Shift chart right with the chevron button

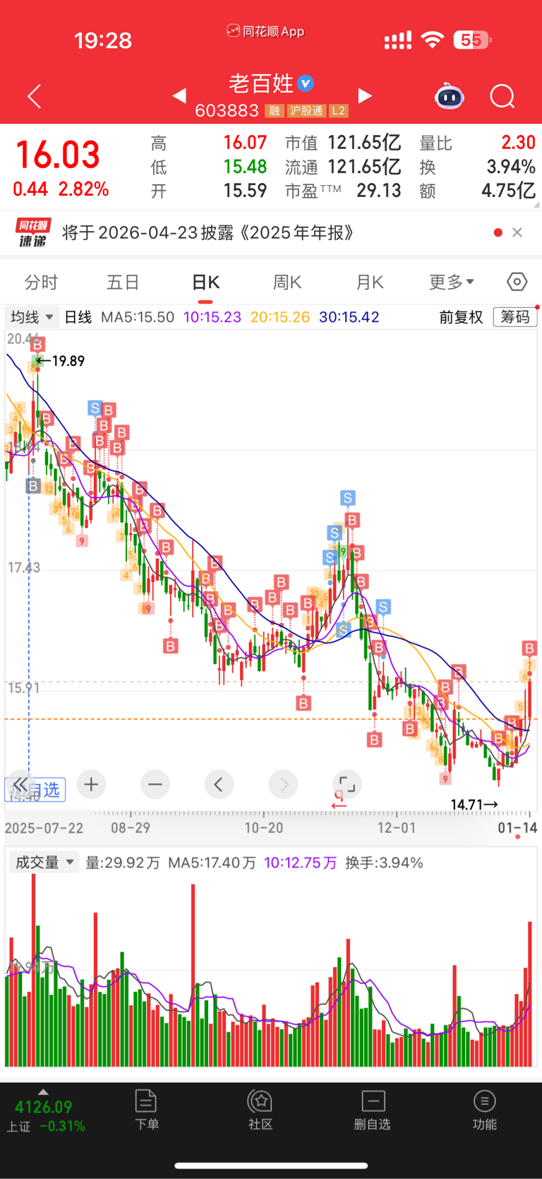coord(284,784)
